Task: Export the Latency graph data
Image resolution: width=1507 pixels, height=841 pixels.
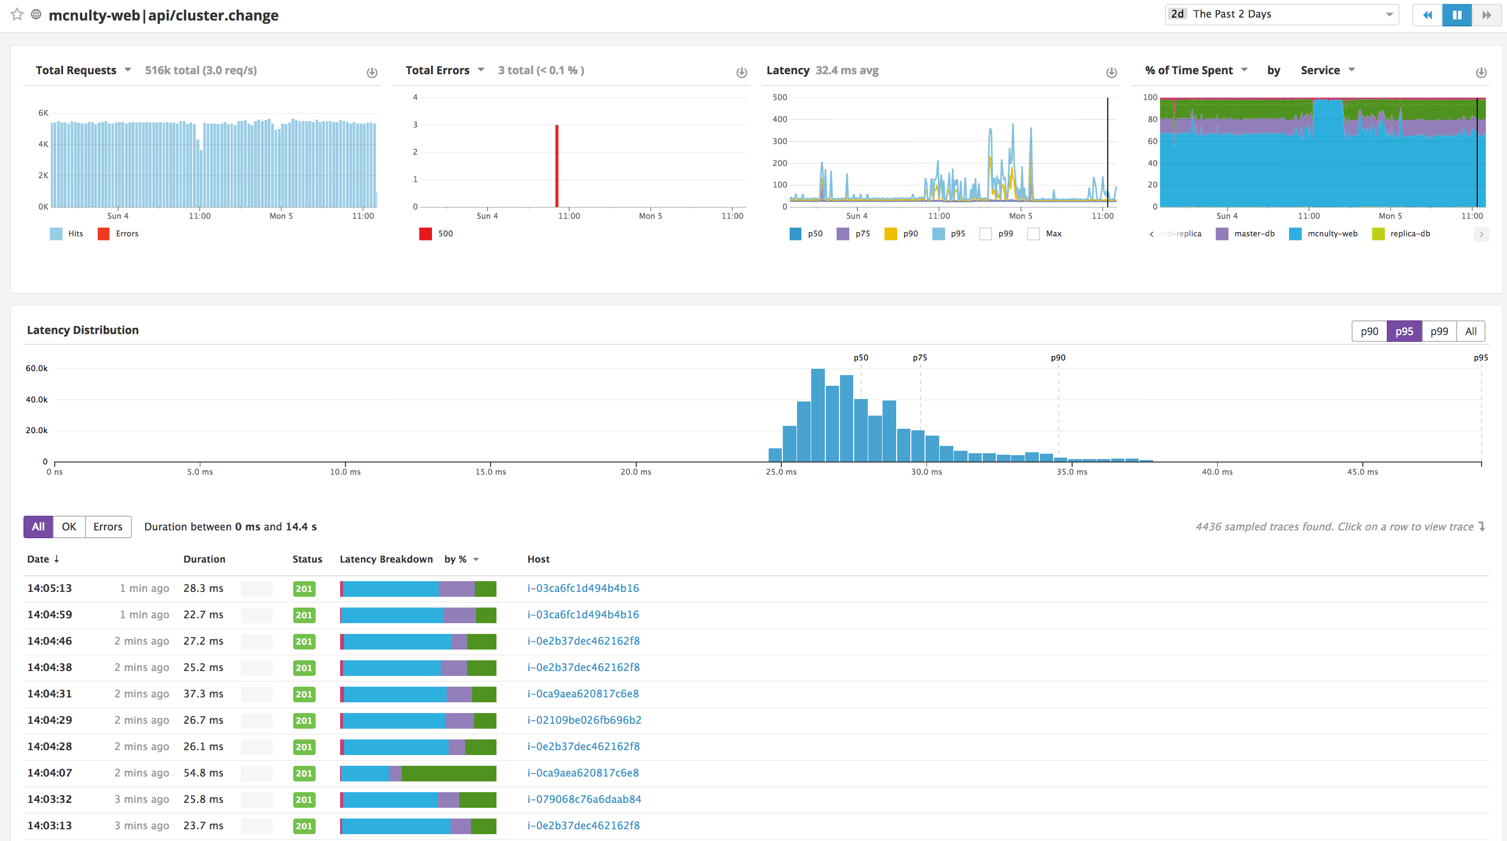Action: [1111, 72]
